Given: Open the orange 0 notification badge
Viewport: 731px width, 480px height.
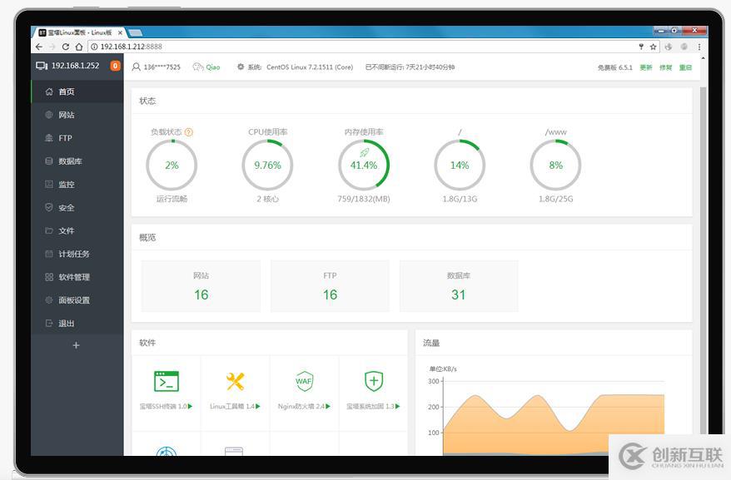Looking at the screenshot, I should tap(115, 66).
